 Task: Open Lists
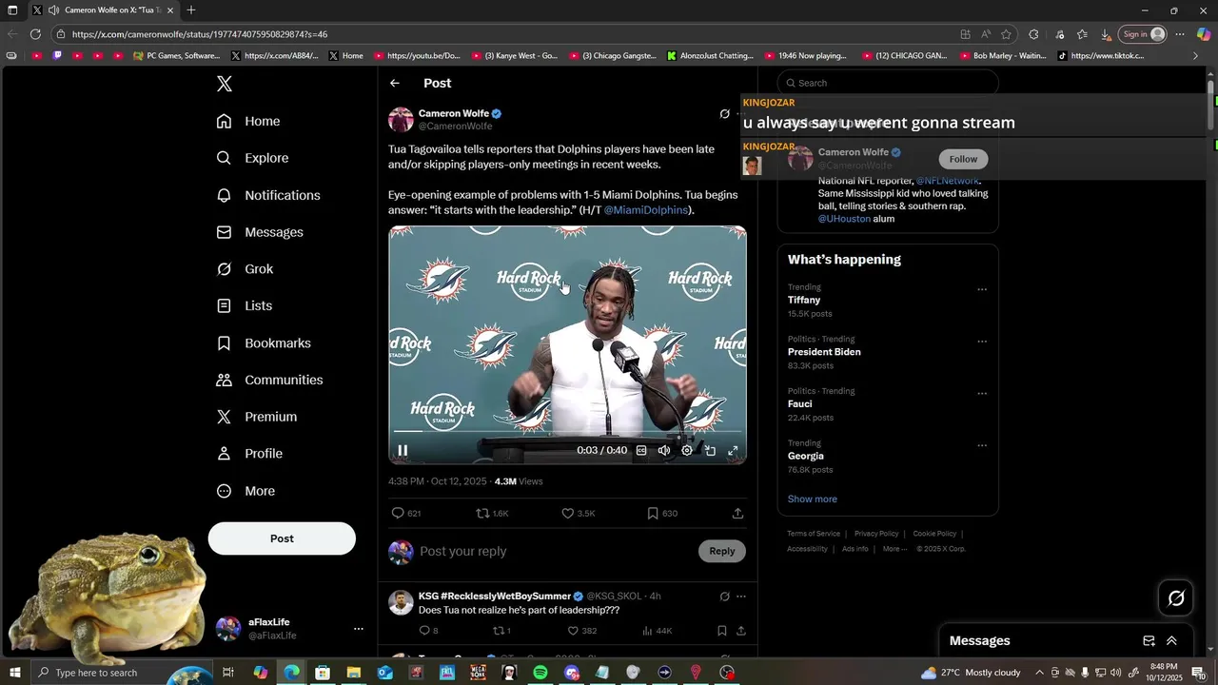244,305
